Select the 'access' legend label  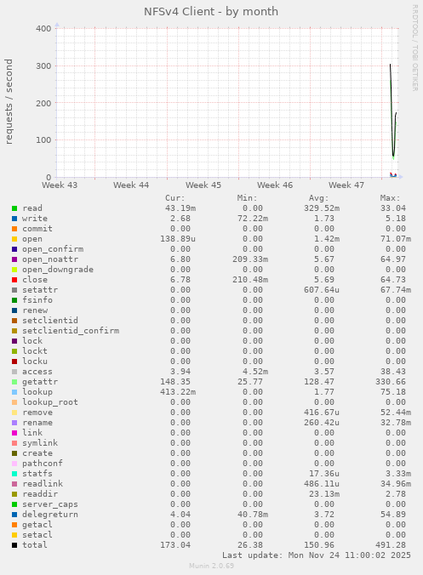[x=37, y=372]
